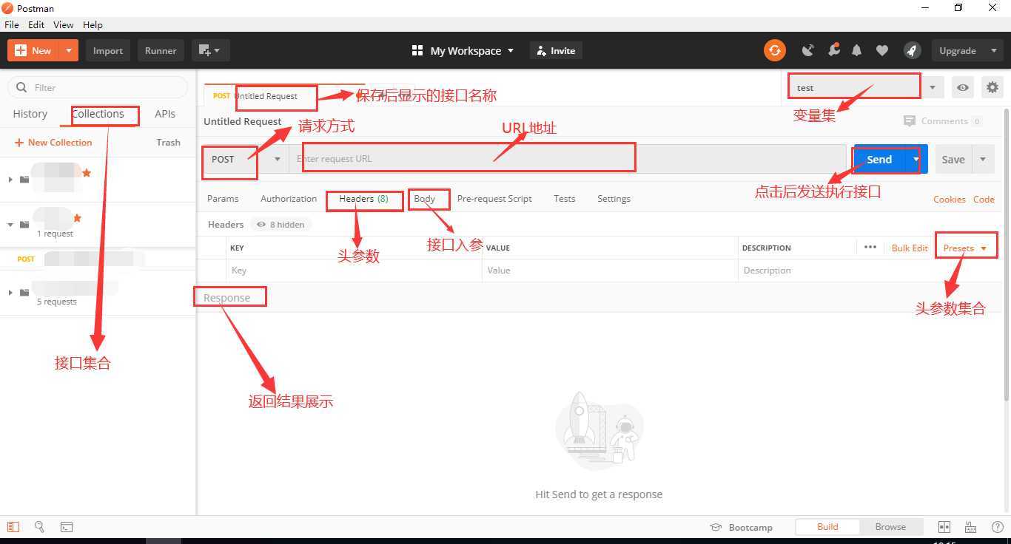1011x544 pixels.
Task: Switch to the APIs tab
Action: [x=165, y=114]
